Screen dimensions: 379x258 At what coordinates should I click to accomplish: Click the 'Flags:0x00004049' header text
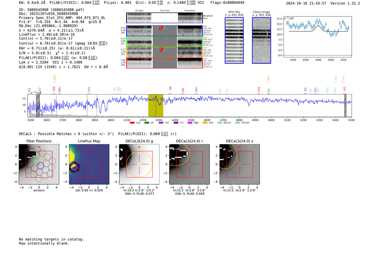[x=227, y=3]
